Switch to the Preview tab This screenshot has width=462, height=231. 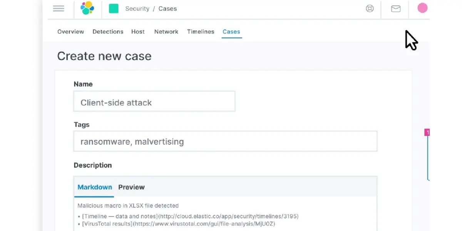(x=131, y=187)
